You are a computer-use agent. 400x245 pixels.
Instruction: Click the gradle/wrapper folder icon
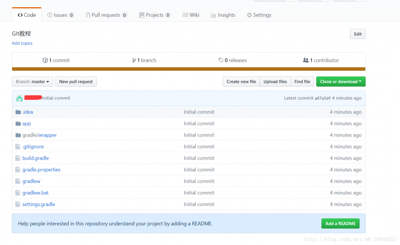(x=18, y=135)
